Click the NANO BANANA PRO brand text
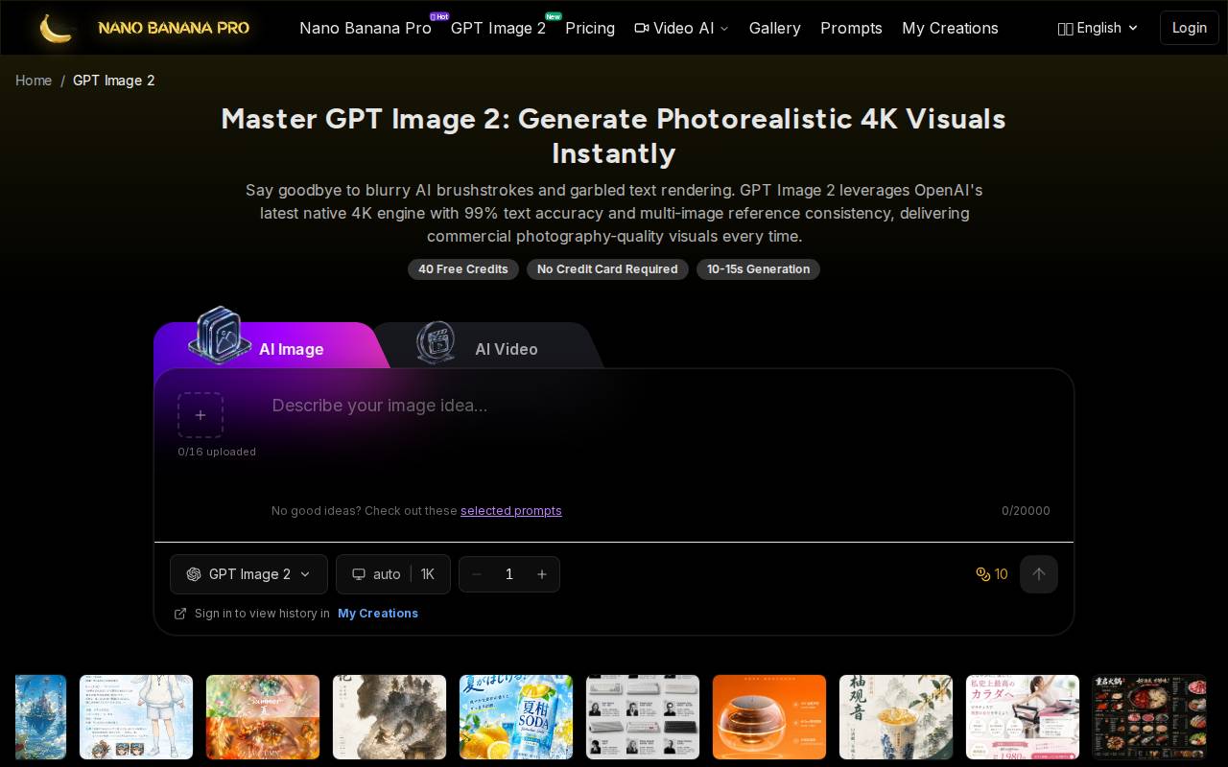The height and width of the screenshot is (767, 1228). click(x=174, y=28)
